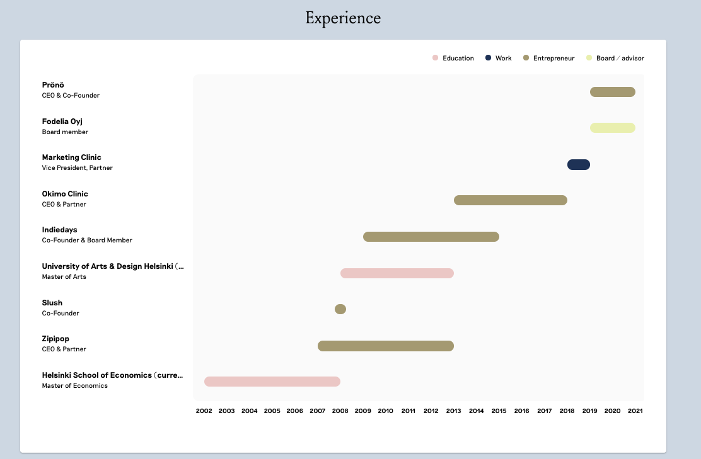Toggle the Education legend label
This screenshot has width=701, height=459.
[x=458, y=58]
